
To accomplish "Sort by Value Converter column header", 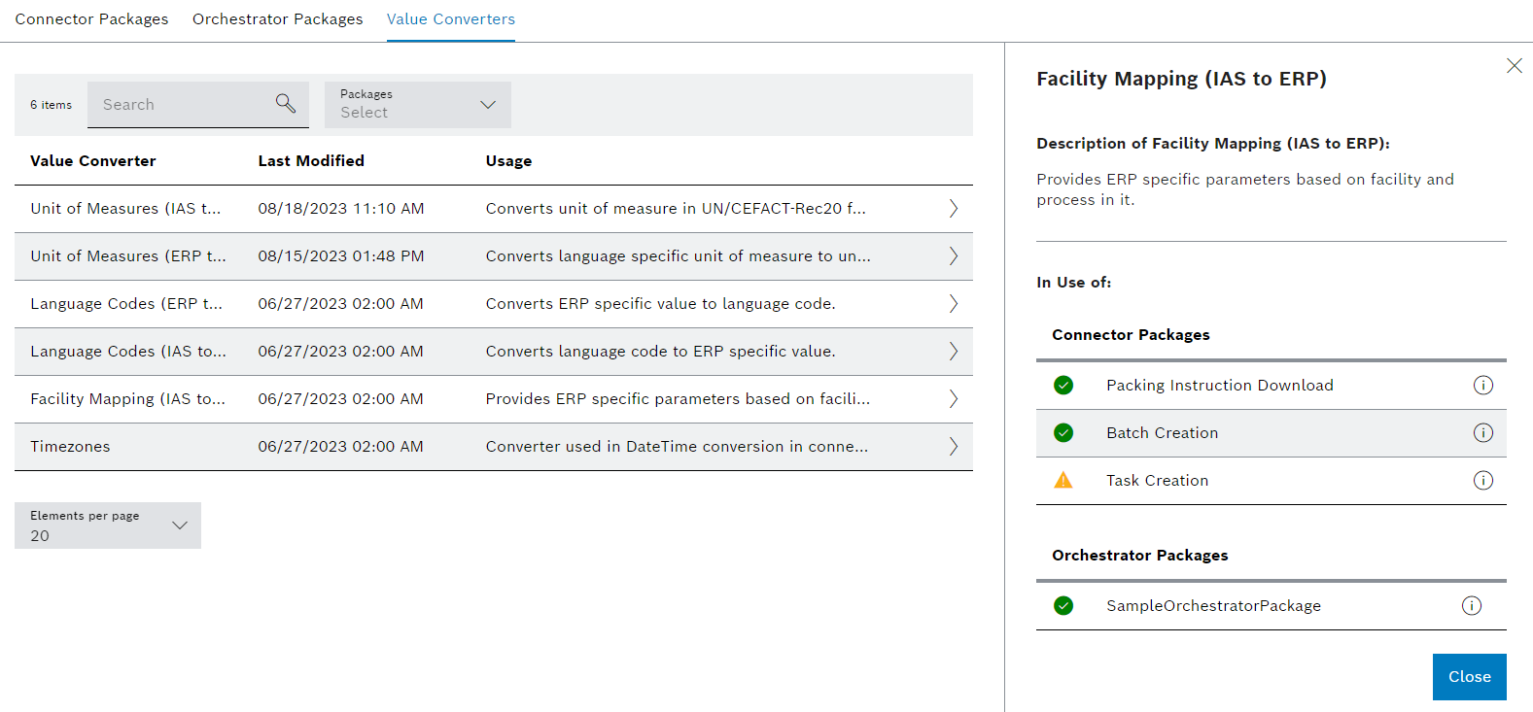I will click(x=93, y=161).
